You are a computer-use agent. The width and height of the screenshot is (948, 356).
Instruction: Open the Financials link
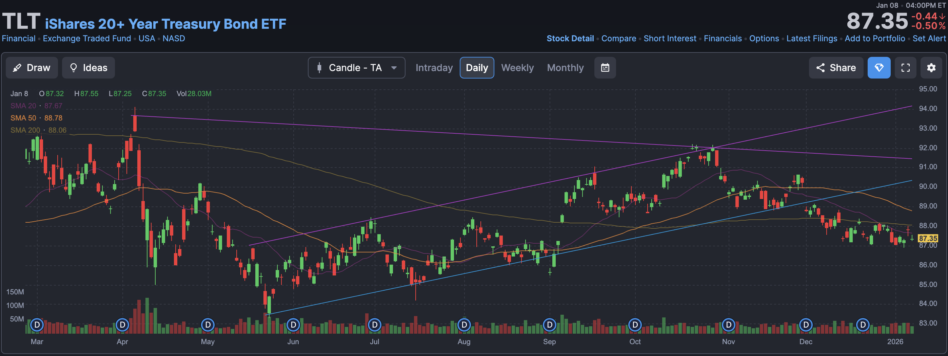point(723,39)
